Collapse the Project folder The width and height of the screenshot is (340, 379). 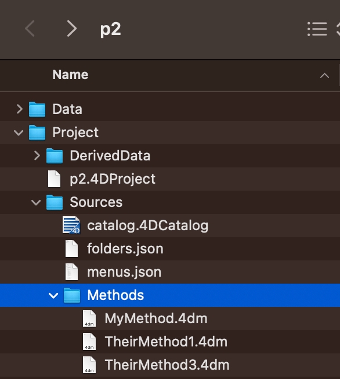(x=19, y=133)
